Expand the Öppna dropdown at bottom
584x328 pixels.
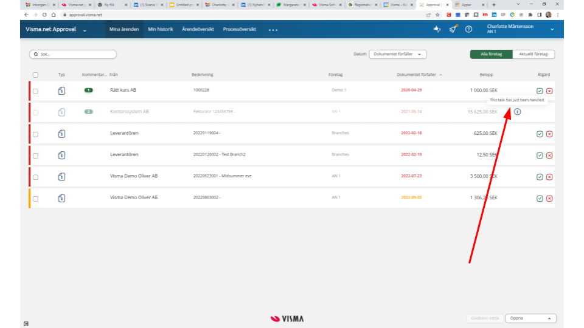tap(530, 318)
